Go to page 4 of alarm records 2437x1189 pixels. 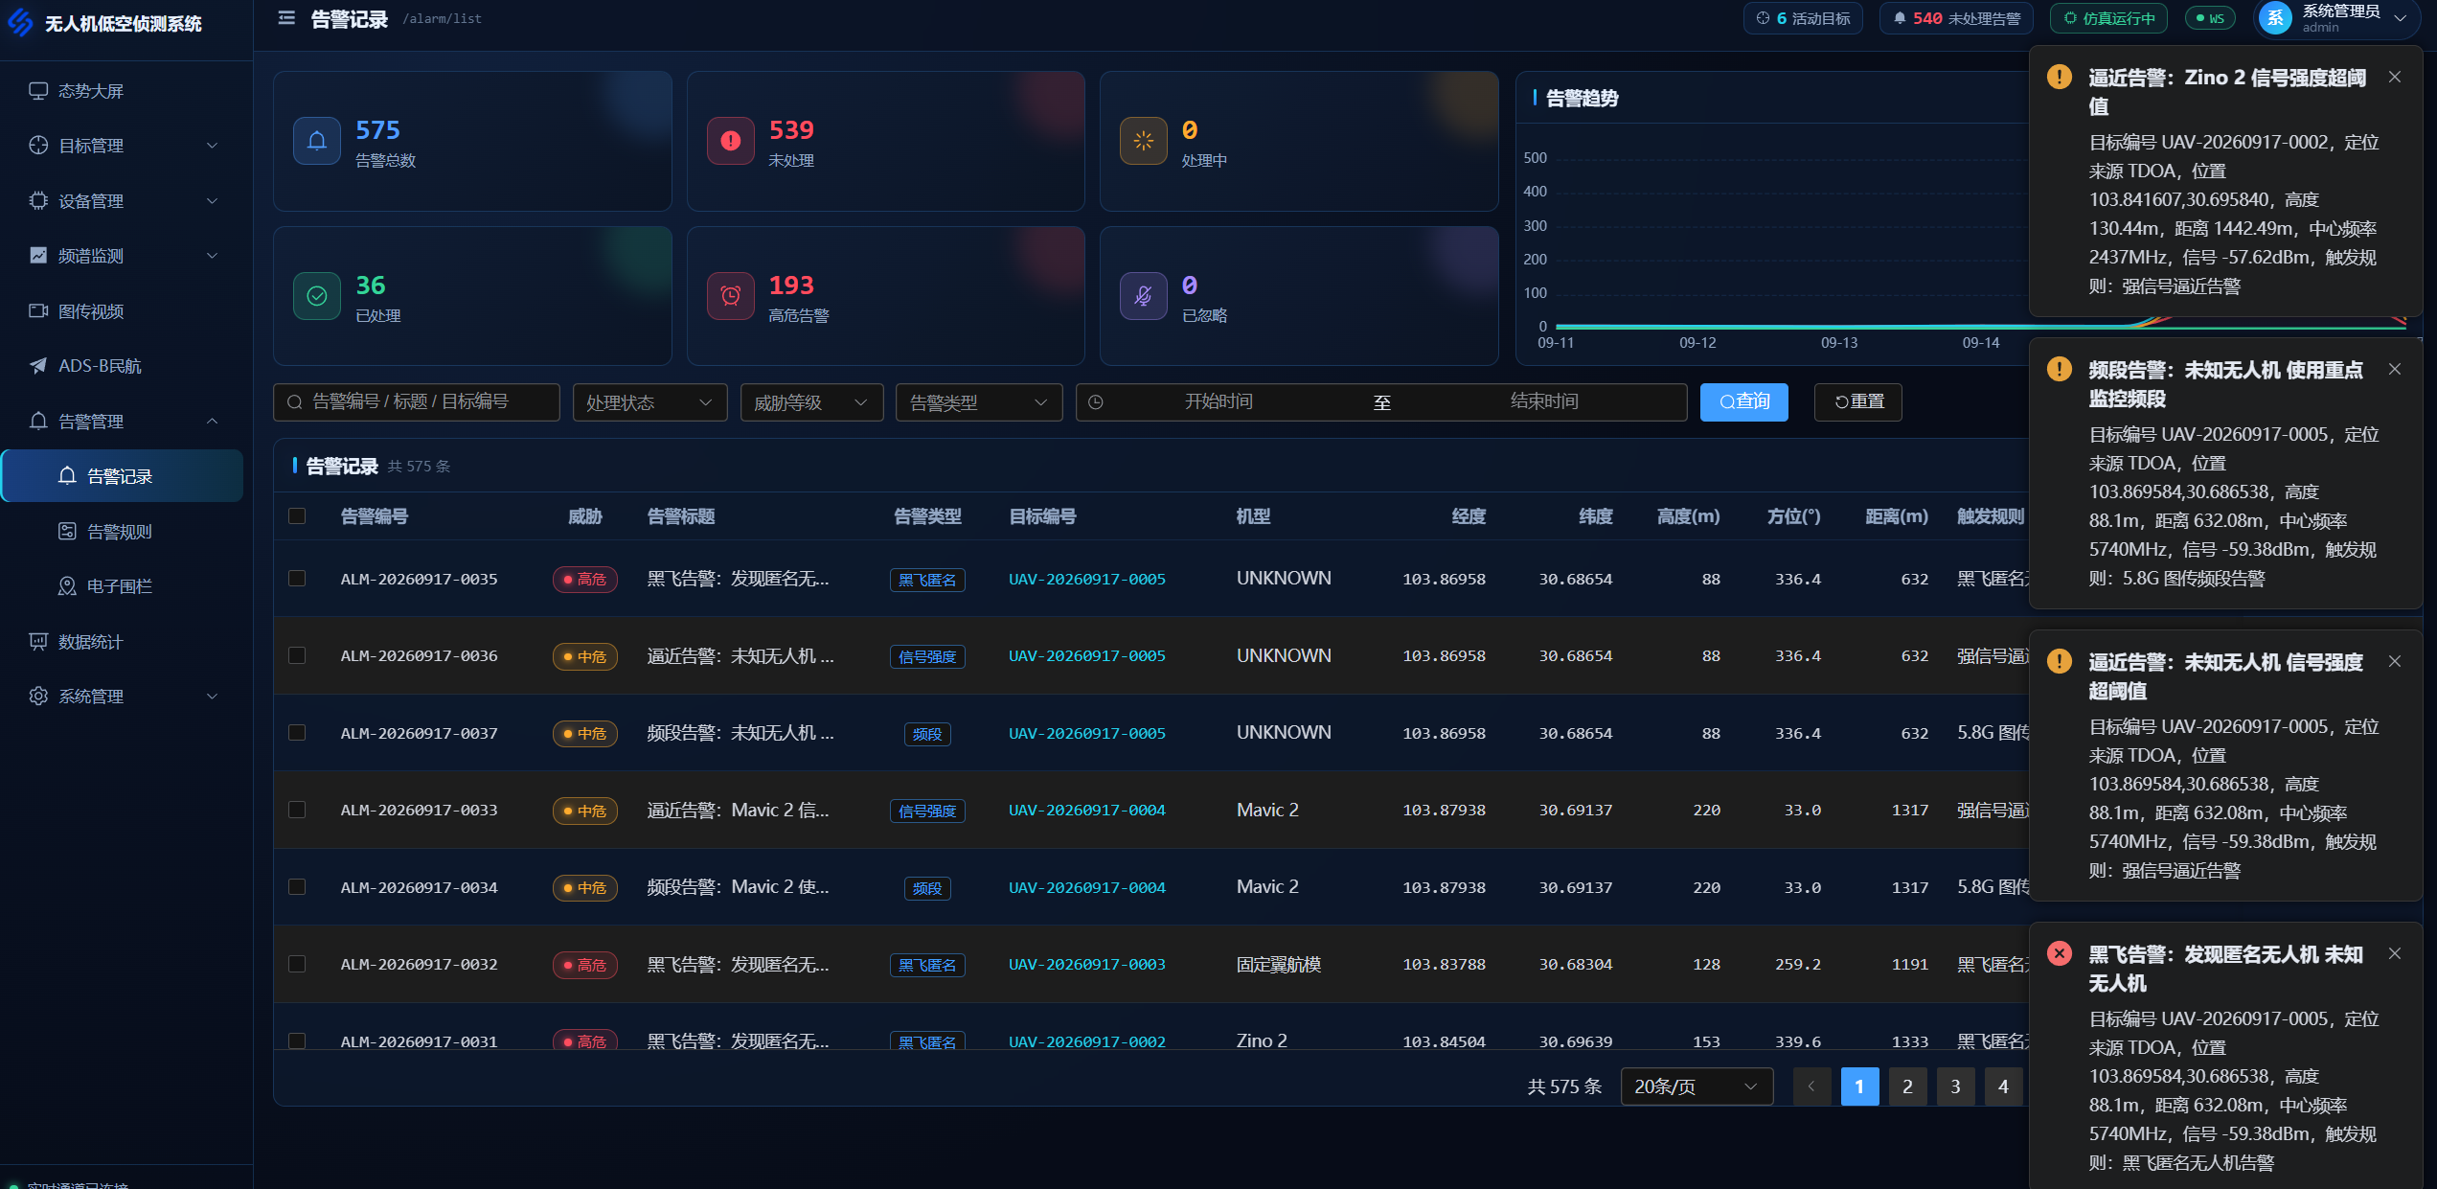[2003, 1086]
